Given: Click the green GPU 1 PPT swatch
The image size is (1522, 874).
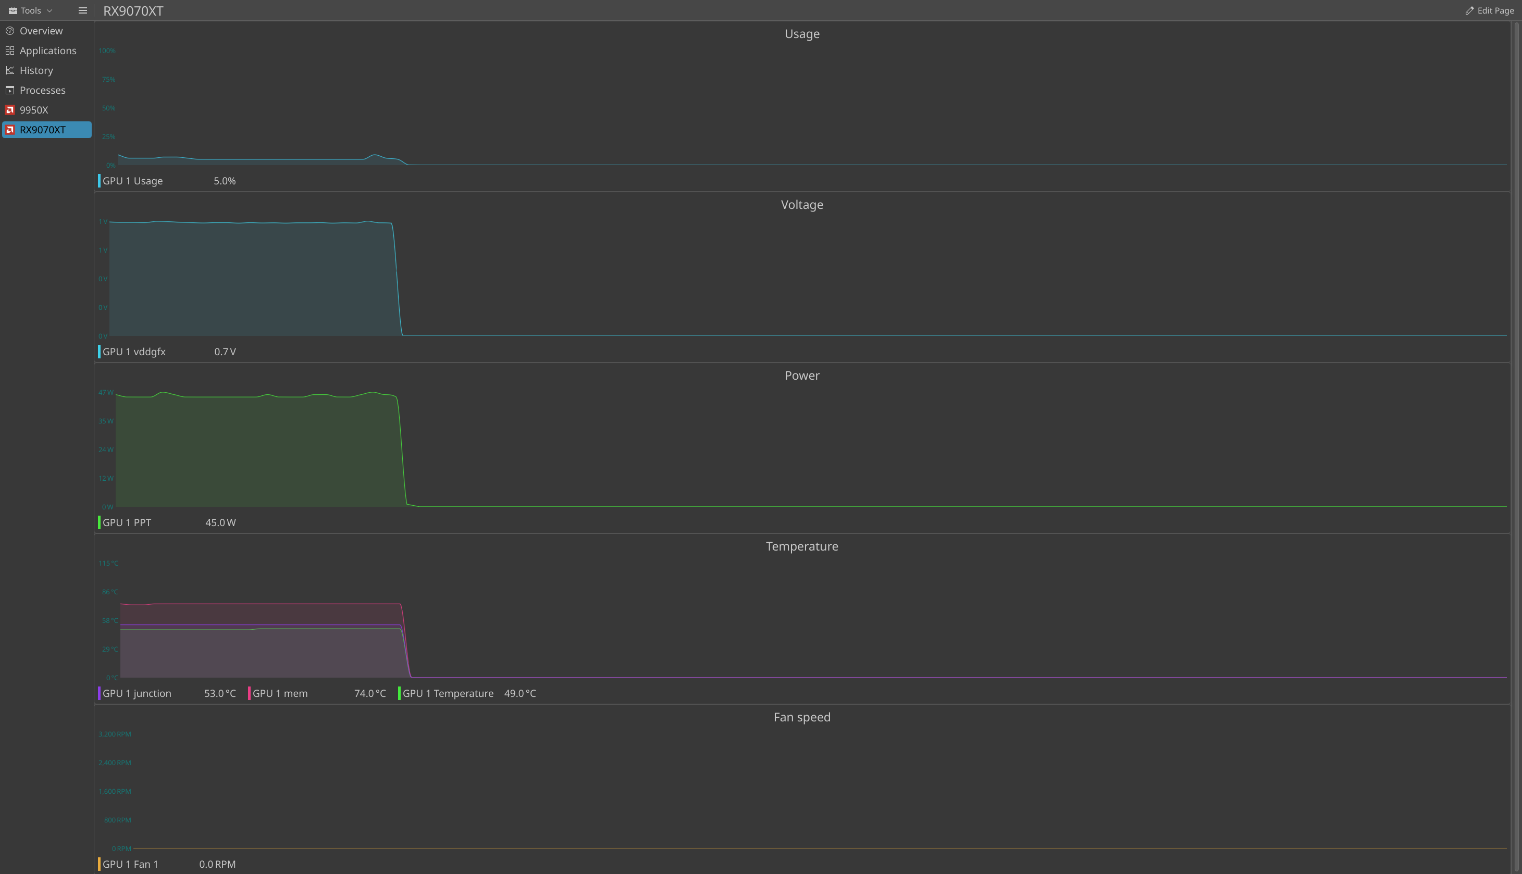Looking at the screenshot, I should pos(99,522).
